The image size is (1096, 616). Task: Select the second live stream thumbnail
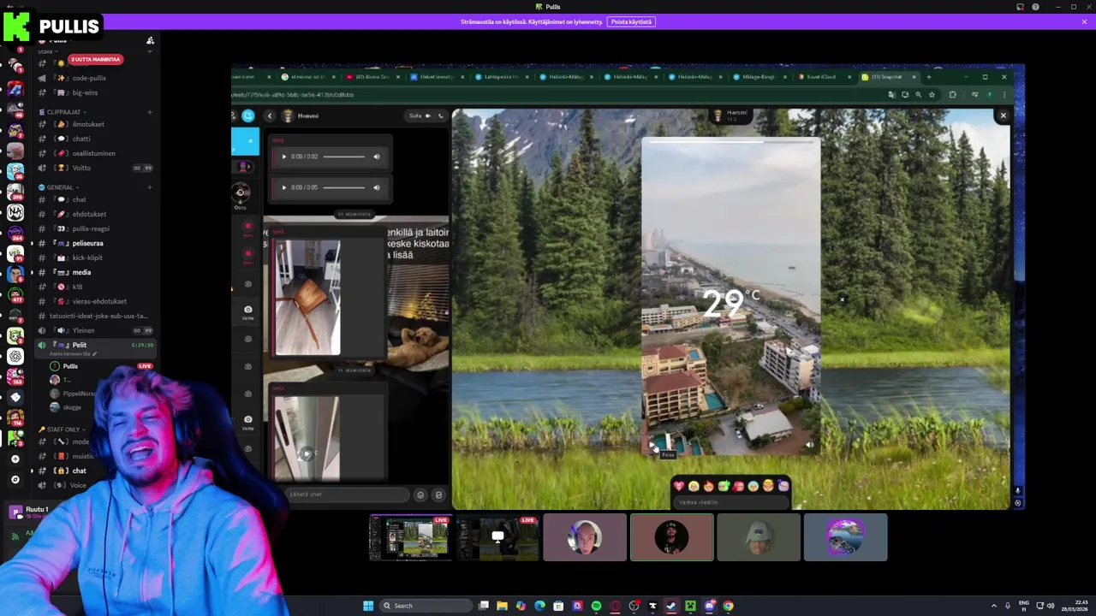[497, 537]
